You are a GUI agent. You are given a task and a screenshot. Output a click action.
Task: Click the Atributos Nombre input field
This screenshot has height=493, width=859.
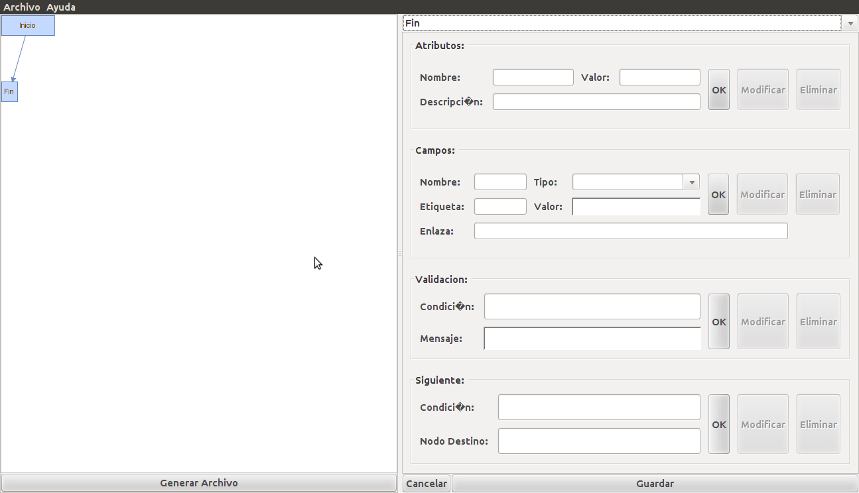click(533, 78)
